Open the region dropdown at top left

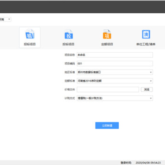click(x=5, y=19)
